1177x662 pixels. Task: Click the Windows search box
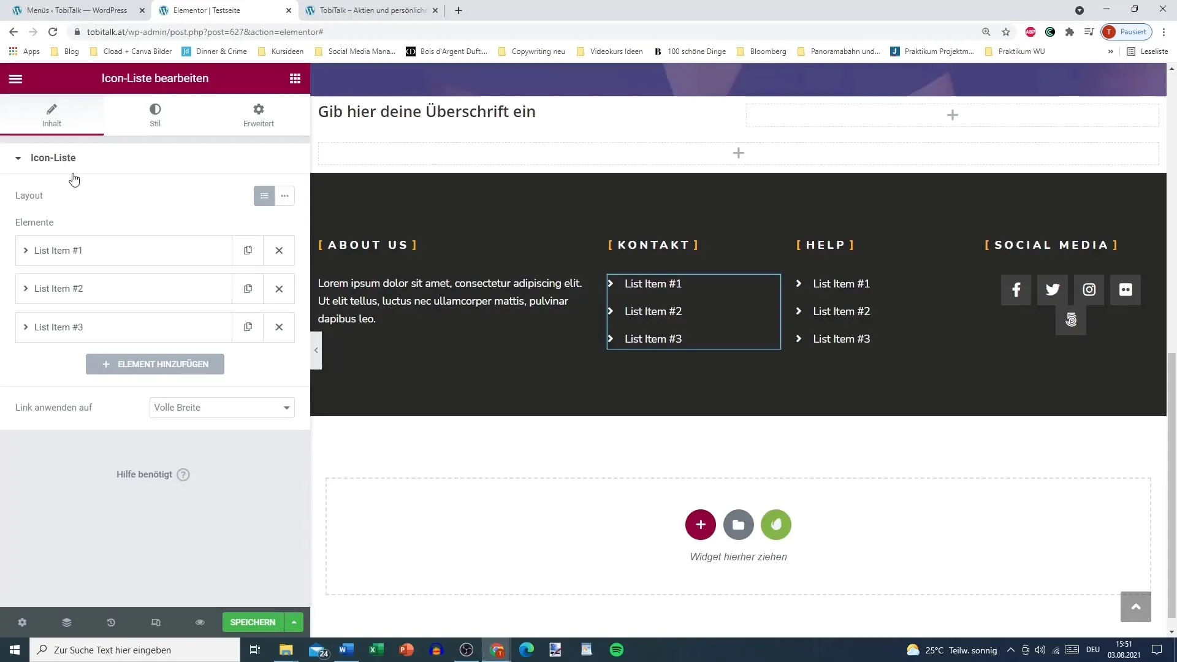point(135,650)
